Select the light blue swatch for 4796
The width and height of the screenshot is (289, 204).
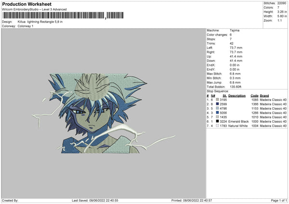point(217,108)
